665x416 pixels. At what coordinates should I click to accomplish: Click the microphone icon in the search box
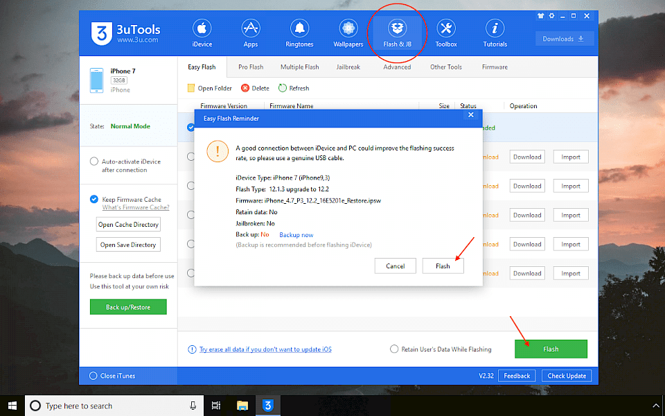[193, 406]
